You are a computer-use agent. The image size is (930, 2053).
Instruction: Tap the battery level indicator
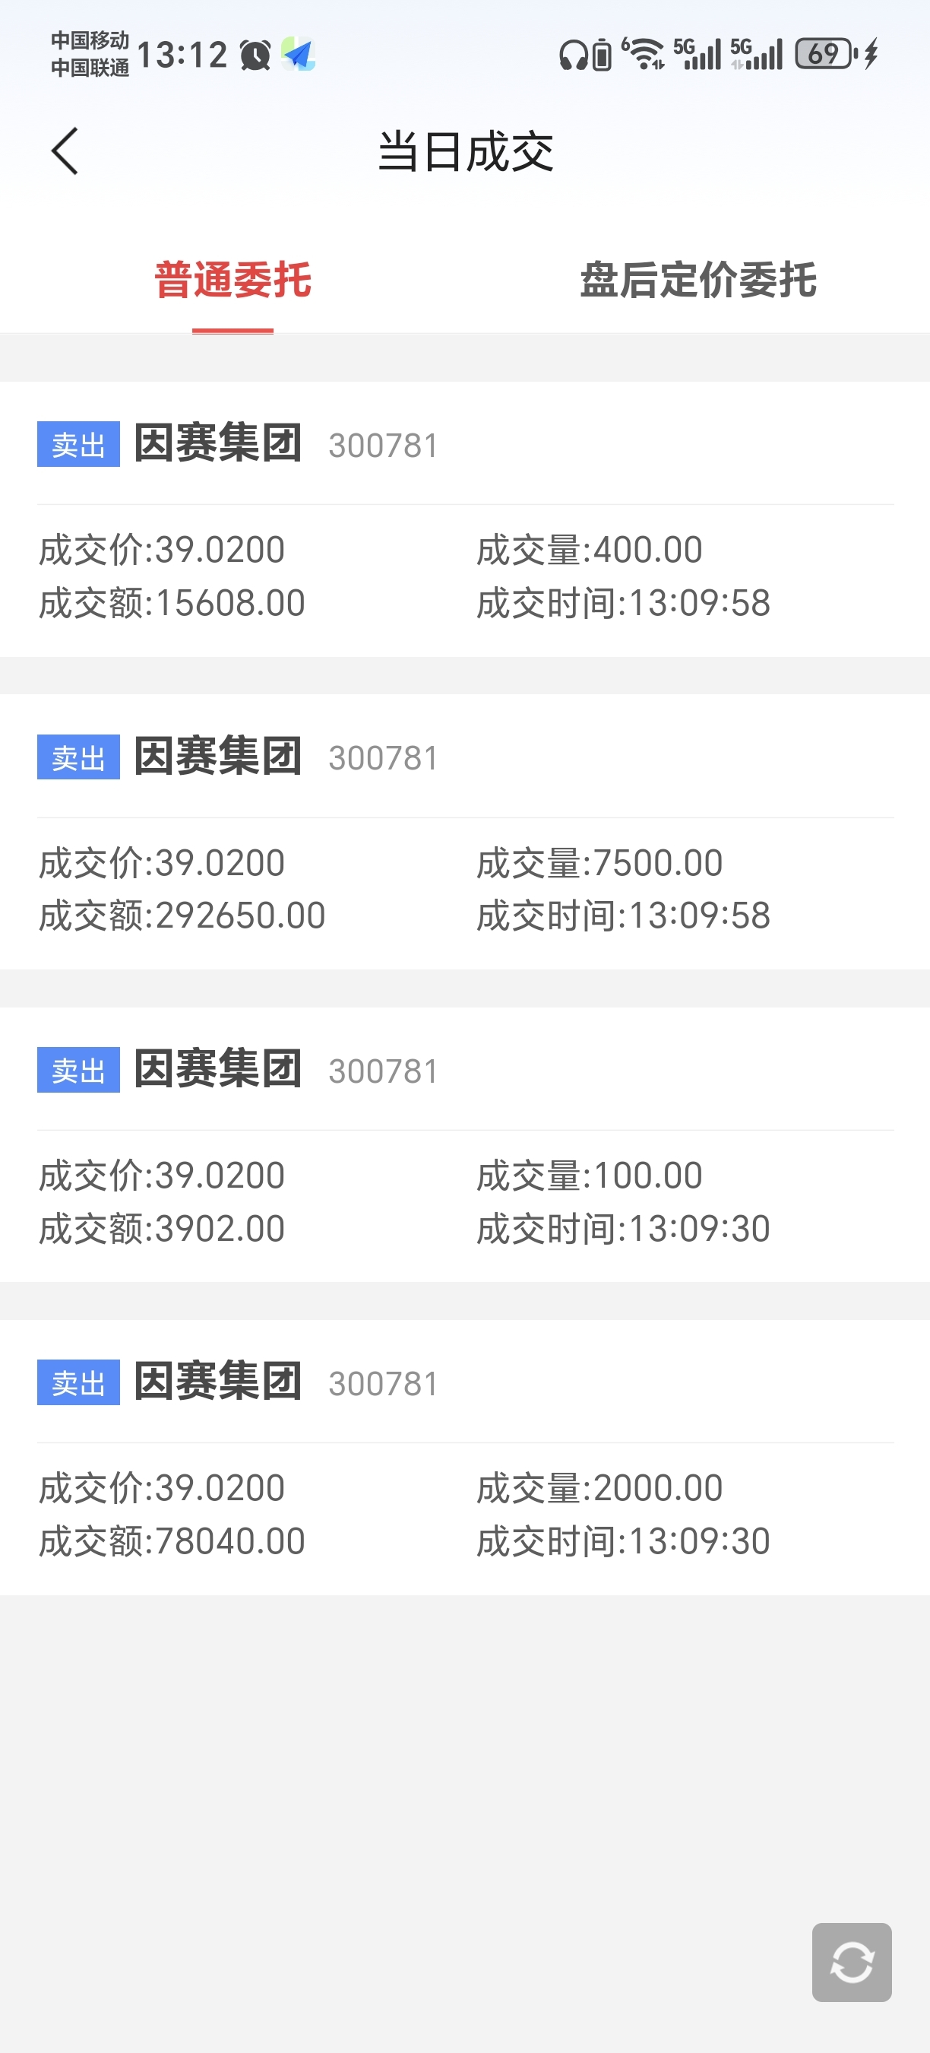826,53
